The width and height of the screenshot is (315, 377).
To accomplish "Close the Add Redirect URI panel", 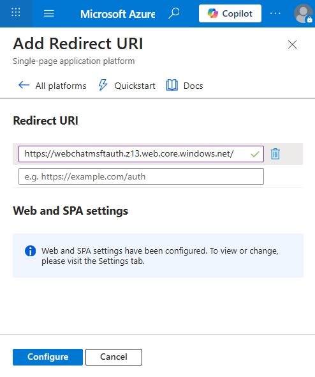I will 292,45.
